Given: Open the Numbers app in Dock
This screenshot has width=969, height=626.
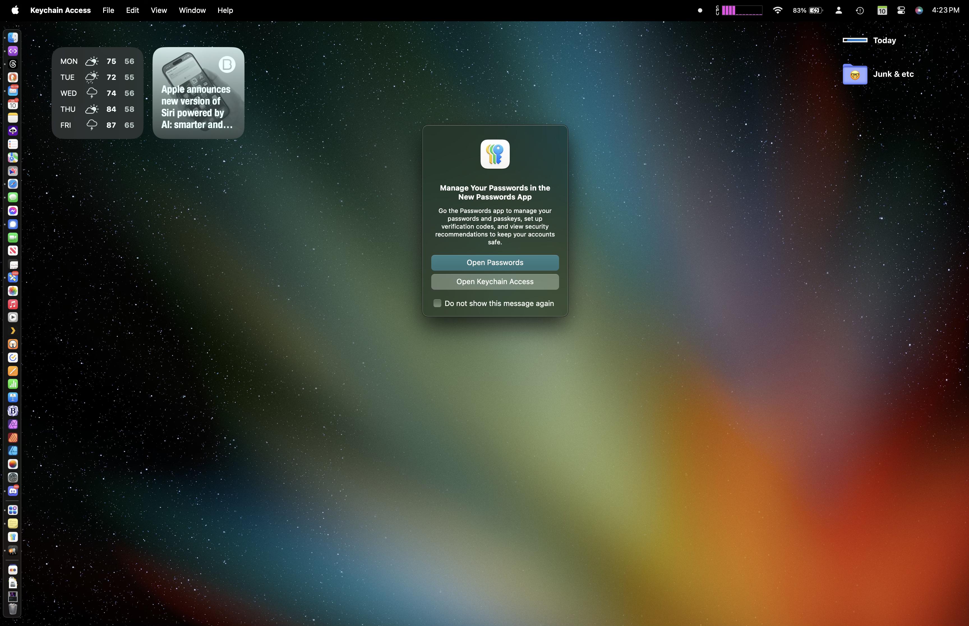Looking at the screenshot, I should 13,384.
